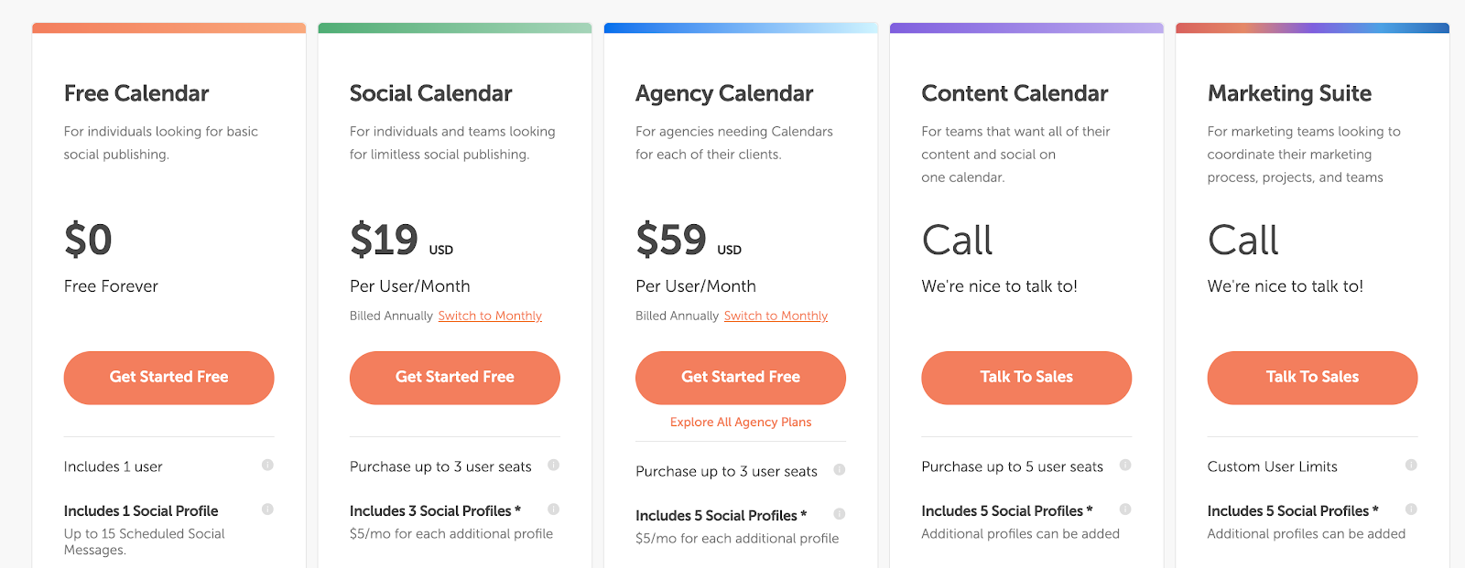1465x568 pixels.
Task: Open the tooltip for Includes 1 Social Profile
Action: click(x=267, y=510)
